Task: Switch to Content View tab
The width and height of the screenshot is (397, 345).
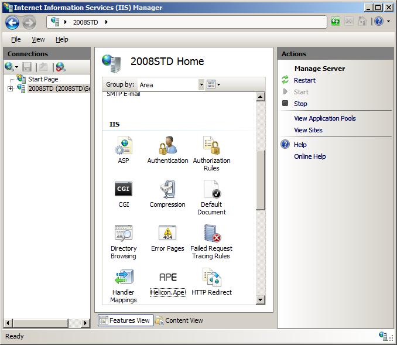Action: pos(179,320)
